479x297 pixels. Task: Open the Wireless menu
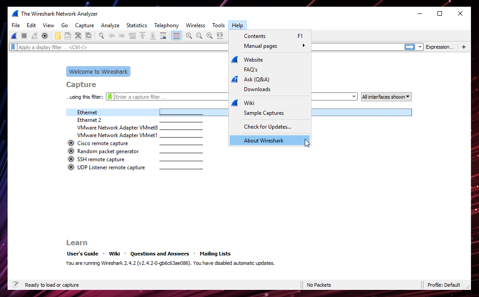tap(195, 25)
